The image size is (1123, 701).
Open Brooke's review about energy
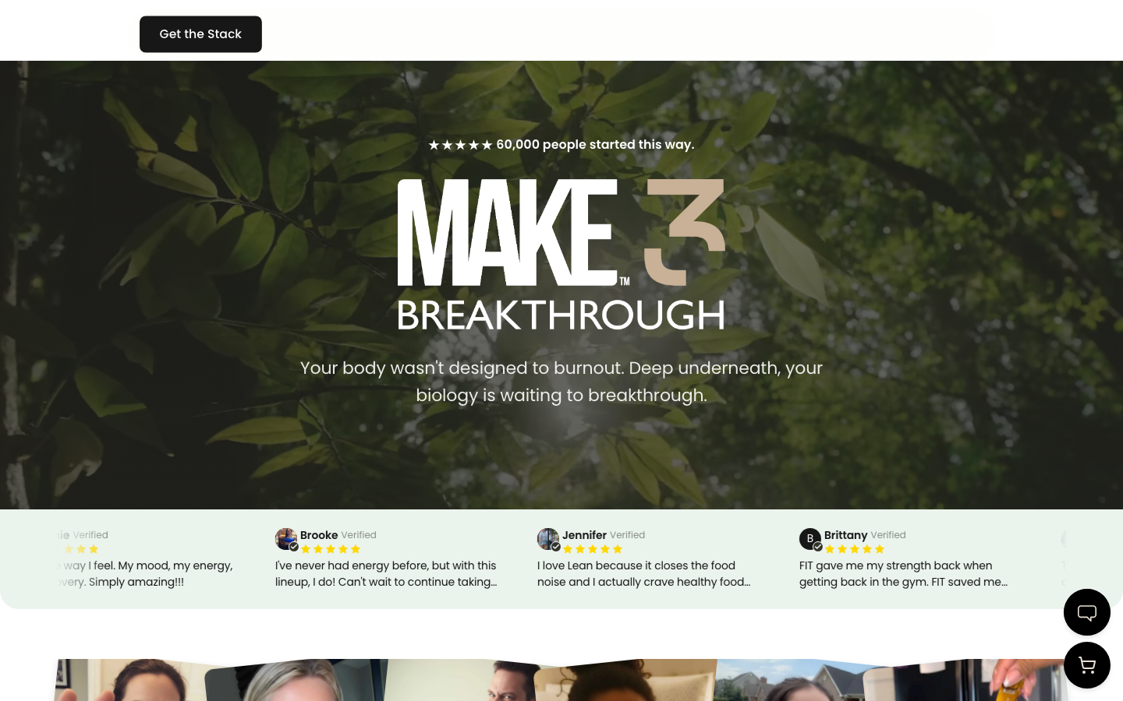(x=386, y=574)
